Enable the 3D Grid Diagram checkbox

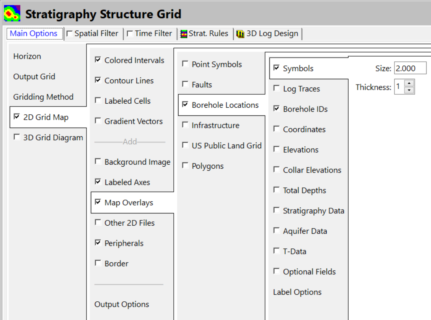click(17, 137)
